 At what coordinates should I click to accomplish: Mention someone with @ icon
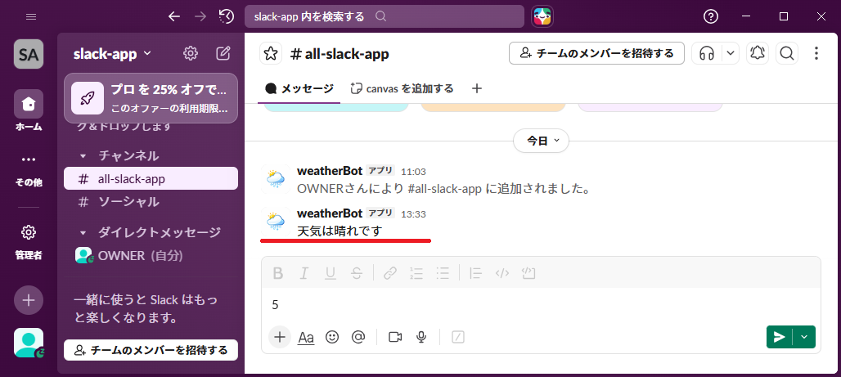coord(358,337)
